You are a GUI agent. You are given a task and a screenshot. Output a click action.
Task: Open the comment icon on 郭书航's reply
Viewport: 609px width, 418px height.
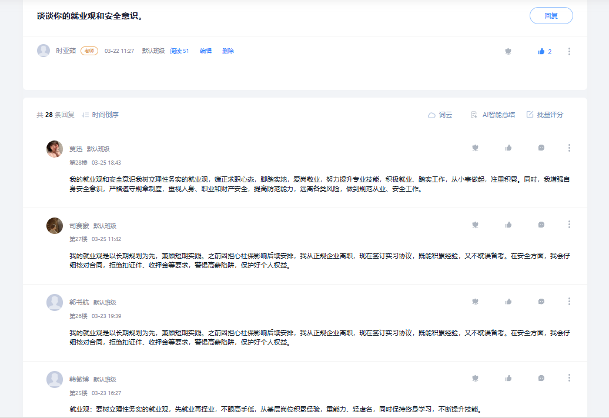(x=541, y=302)
